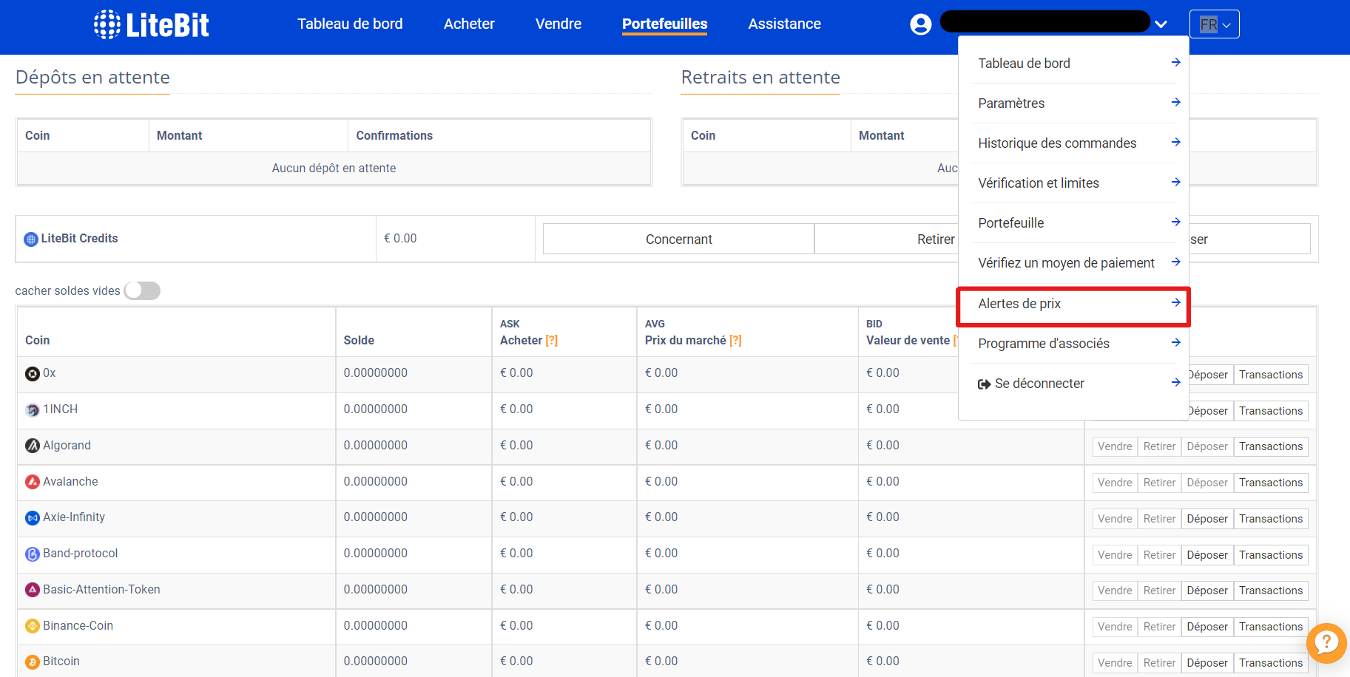
Task: Click the LiteBit logo
Action: pyautogui.click(x=151, y=24)
